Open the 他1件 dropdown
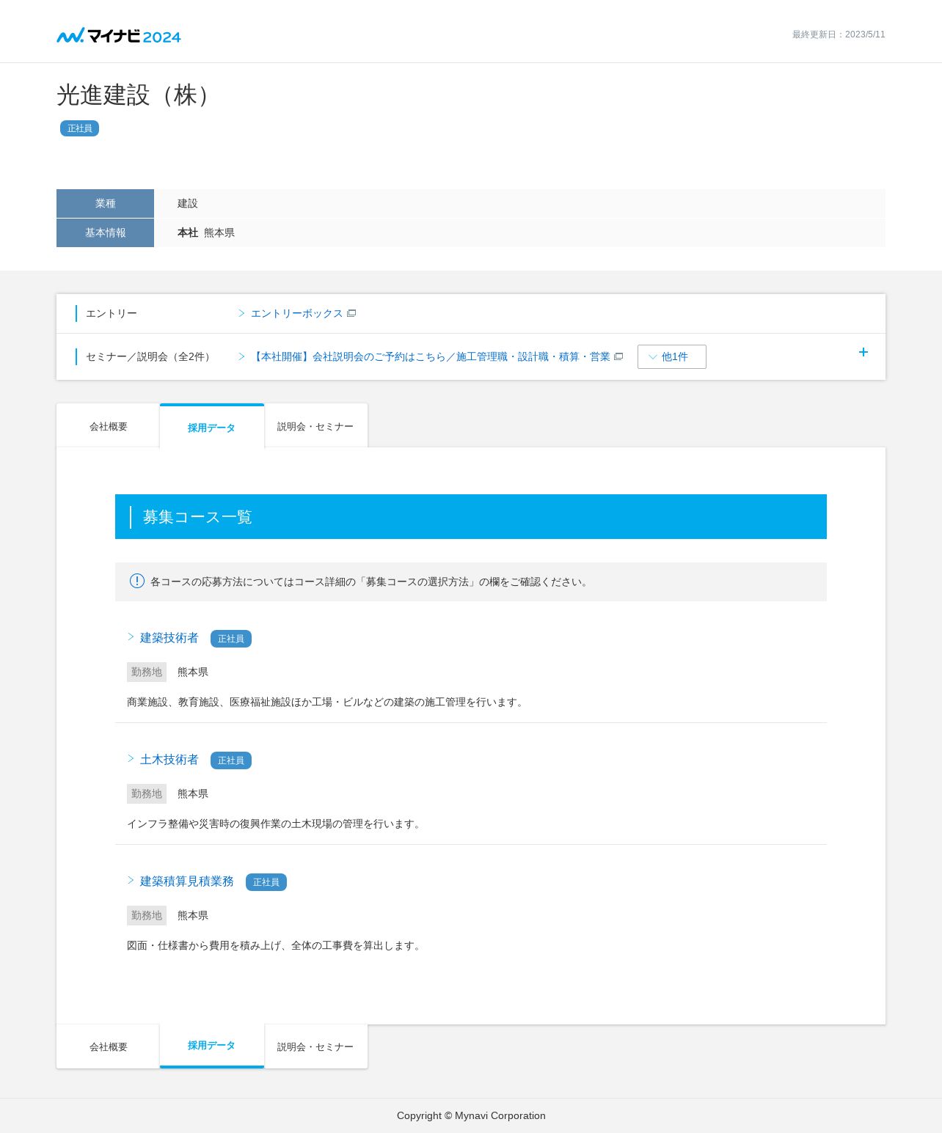 [x=672, y=356]
